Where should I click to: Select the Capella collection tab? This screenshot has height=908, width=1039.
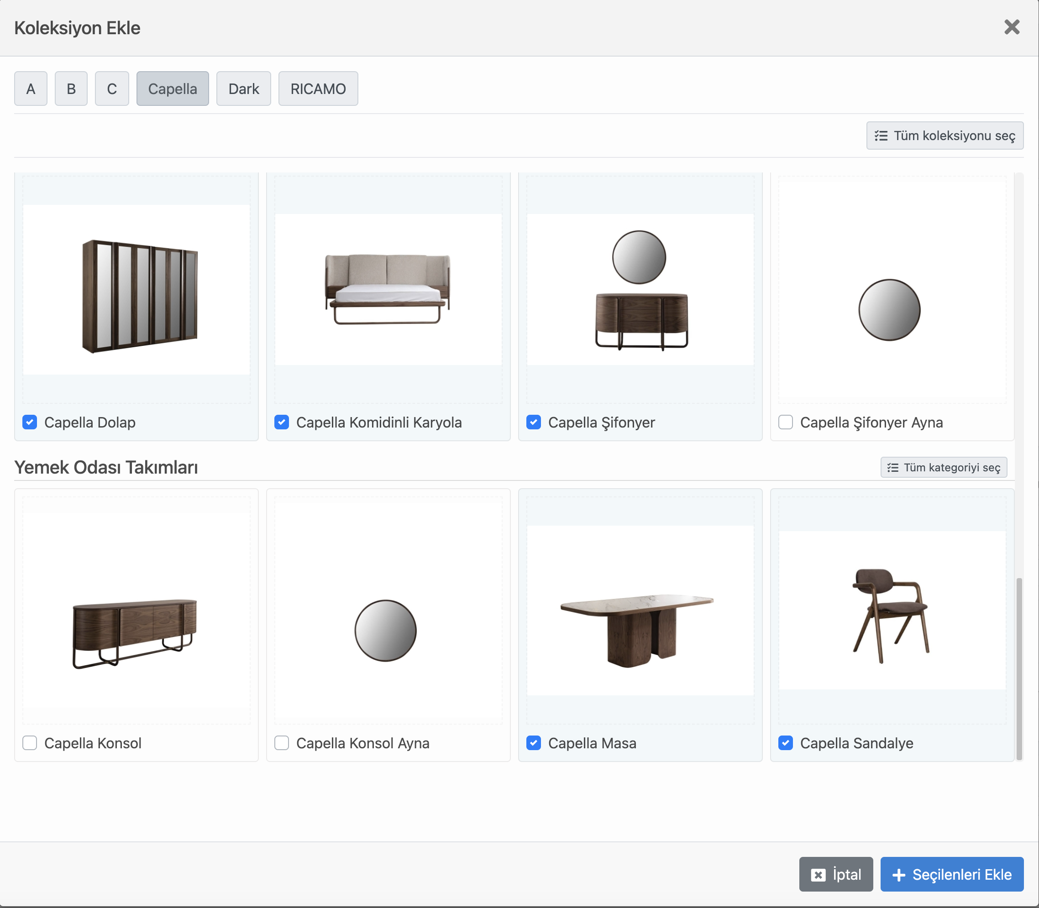[x=172, y=89]
